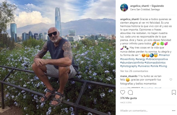The image size is (177, 115).
Task: Visit mane_stuardo's profile from the comment
Action: (x=129, y=76)
